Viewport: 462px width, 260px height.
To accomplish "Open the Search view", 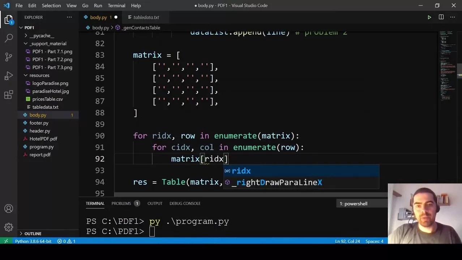I will (8, 38).
